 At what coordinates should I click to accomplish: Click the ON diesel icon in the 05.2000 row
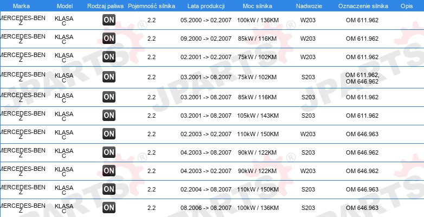click(109, 20)
